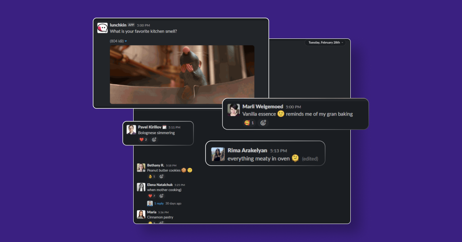The image size is (462, 242).
Task: Click the 5:36 PM timestamp
Action: (163, 212)
